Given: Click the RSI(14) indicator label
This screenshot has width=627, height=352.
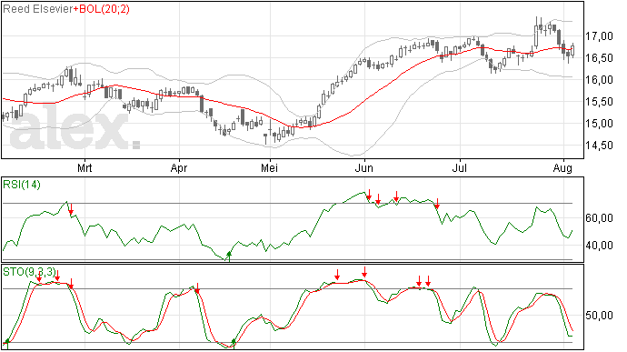Looking at the screenshot, I should [22, 185].
